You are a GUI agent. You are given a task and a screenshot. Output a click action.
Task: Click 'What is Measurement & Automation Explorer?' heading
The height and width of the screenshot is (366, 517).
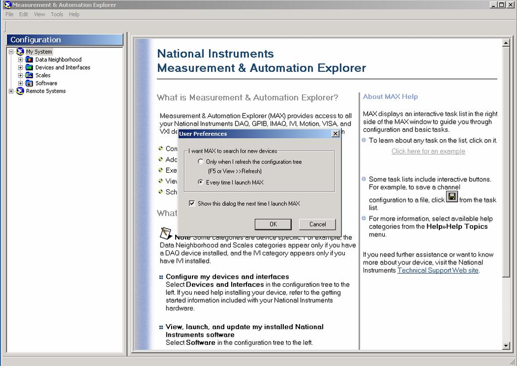[x=247, y=97]
